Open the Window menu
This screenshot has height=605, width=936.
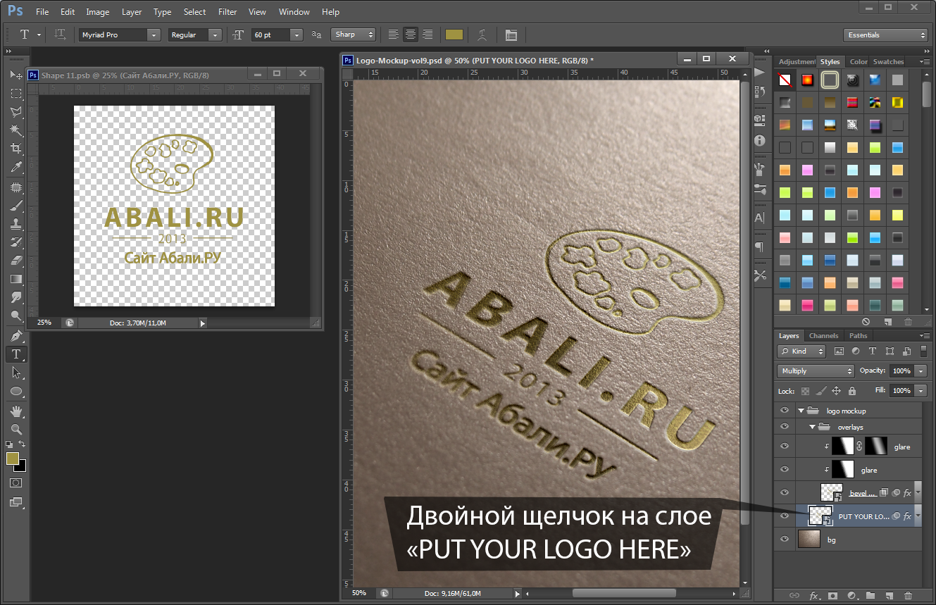[294, 12]
